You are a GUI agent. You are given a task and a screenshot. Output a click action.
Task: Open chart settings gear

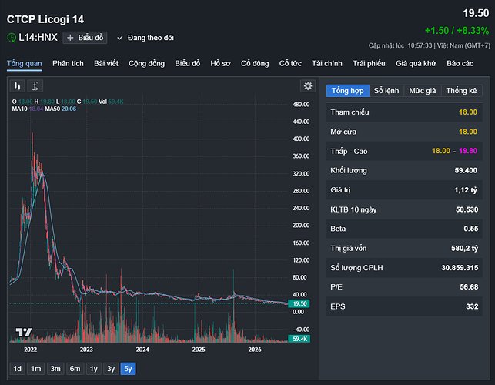click(x=308, y=86)
